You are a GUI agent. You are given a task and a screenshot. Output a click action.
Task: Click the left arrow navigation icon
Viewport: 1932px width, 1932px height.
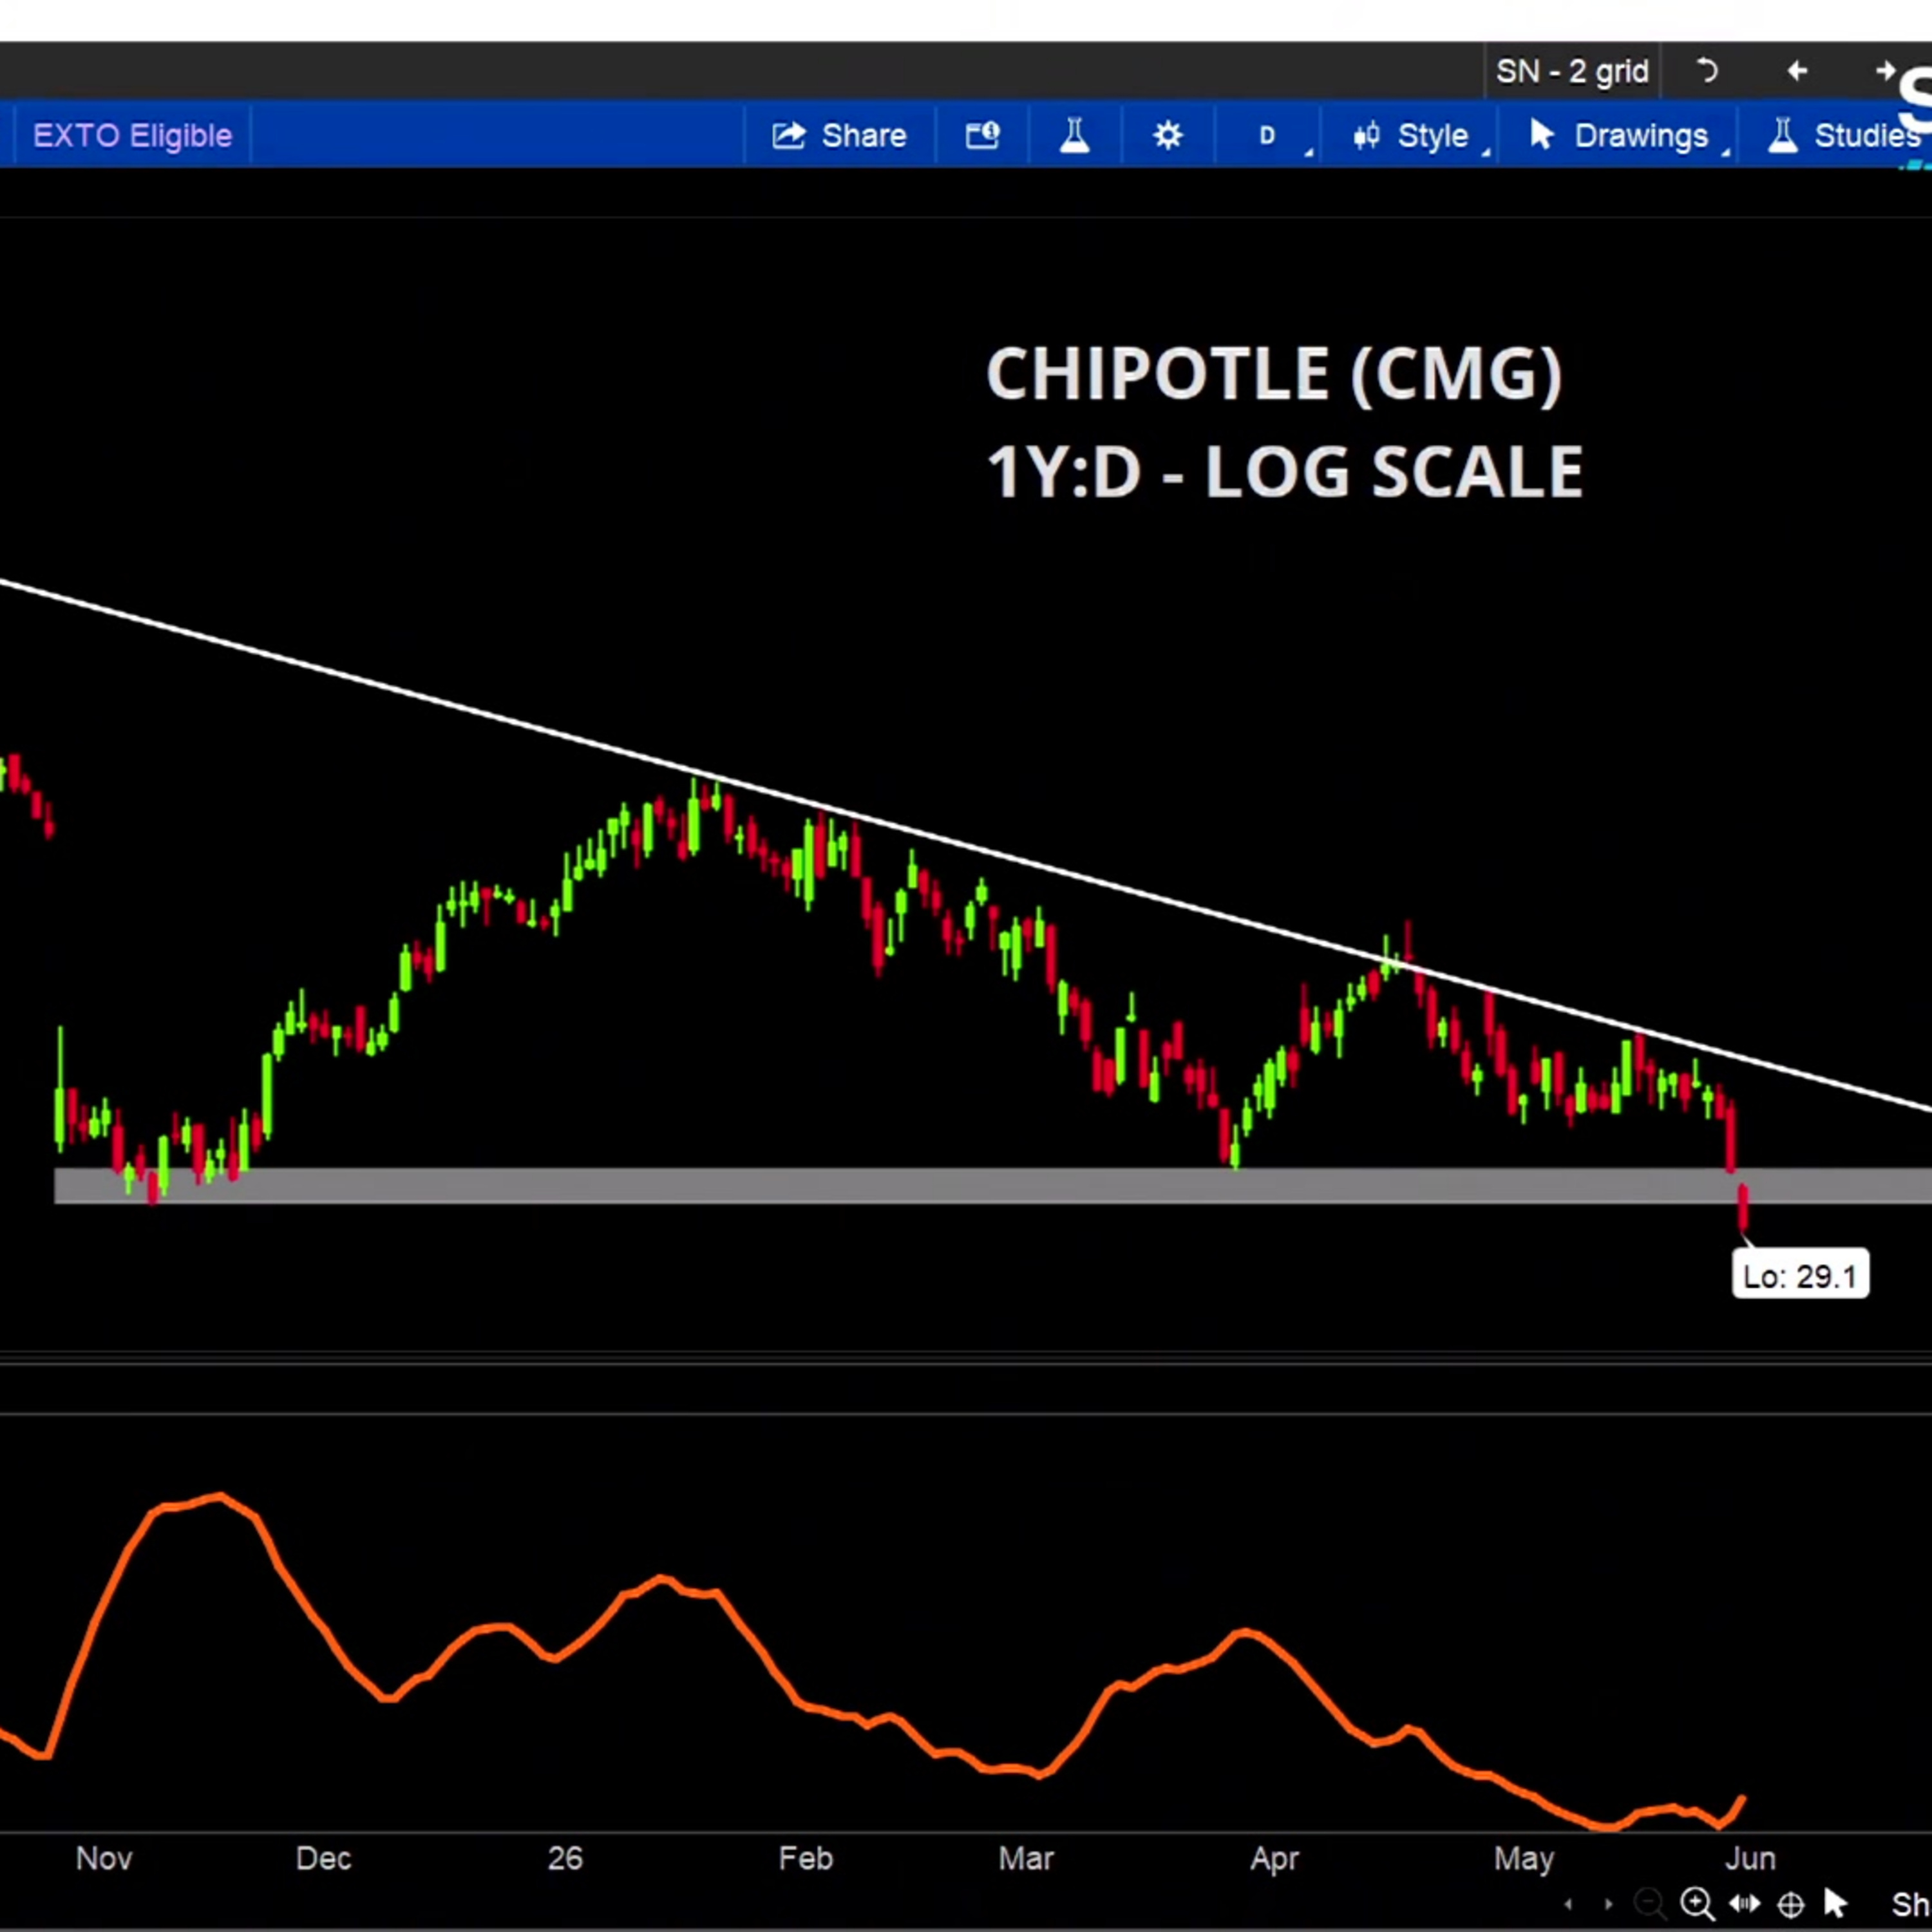pyautogui.click(x=1797, y=71)
